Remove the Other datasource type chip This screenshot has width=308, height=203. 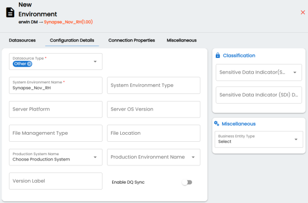pos(30,64)
